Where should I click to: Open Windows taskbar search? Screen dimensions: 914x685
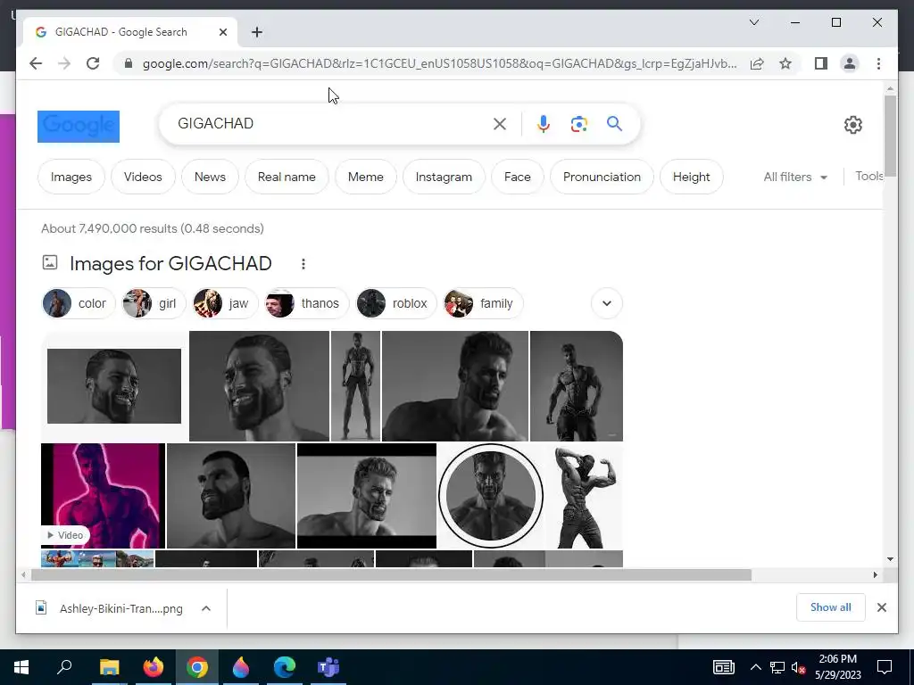64,667
